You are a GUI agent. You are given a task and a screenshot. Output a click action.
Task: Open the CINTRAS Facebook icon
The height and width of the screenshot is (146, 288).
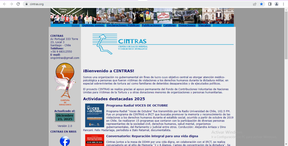(65, 141)
